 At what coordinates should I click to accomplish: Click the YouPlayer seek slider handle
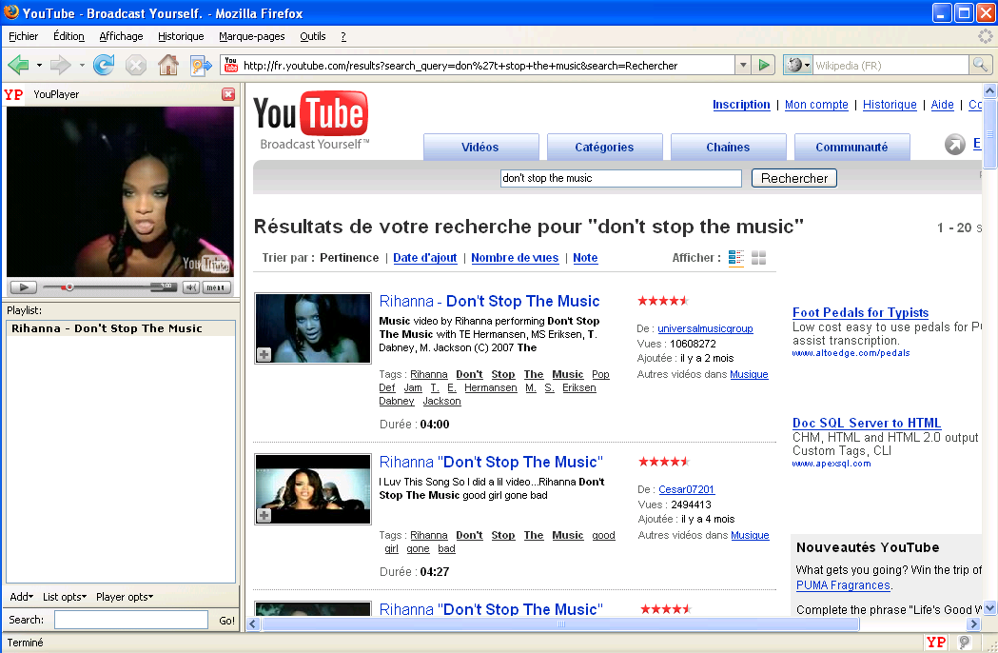point(69,287)
